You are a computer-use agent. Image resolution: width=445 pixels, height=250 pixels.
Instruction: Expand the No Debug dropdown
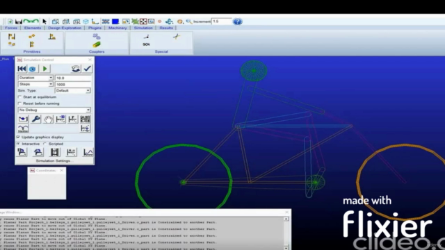(54, 110)
